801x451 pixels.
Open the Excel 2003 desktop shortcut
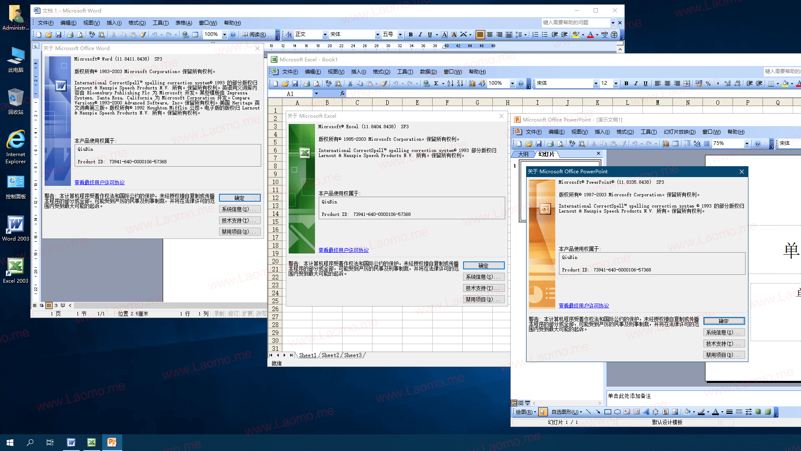(15, 271)
